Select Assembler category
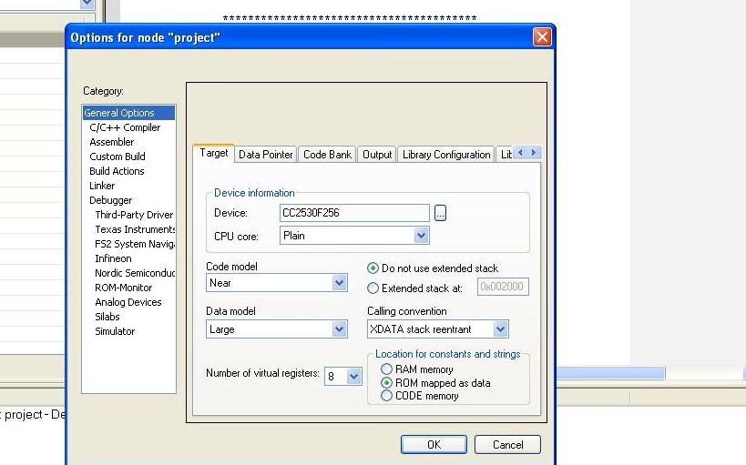The width and height of the screenshot is (746, 465). pos(112,142)
